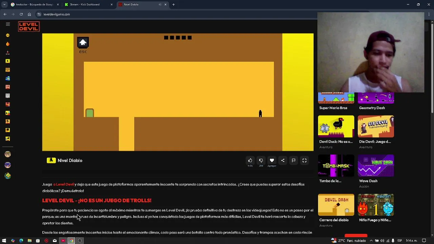
Task: Click the taskbar clock 5:14 a. m.
Action: click(412, 241)
